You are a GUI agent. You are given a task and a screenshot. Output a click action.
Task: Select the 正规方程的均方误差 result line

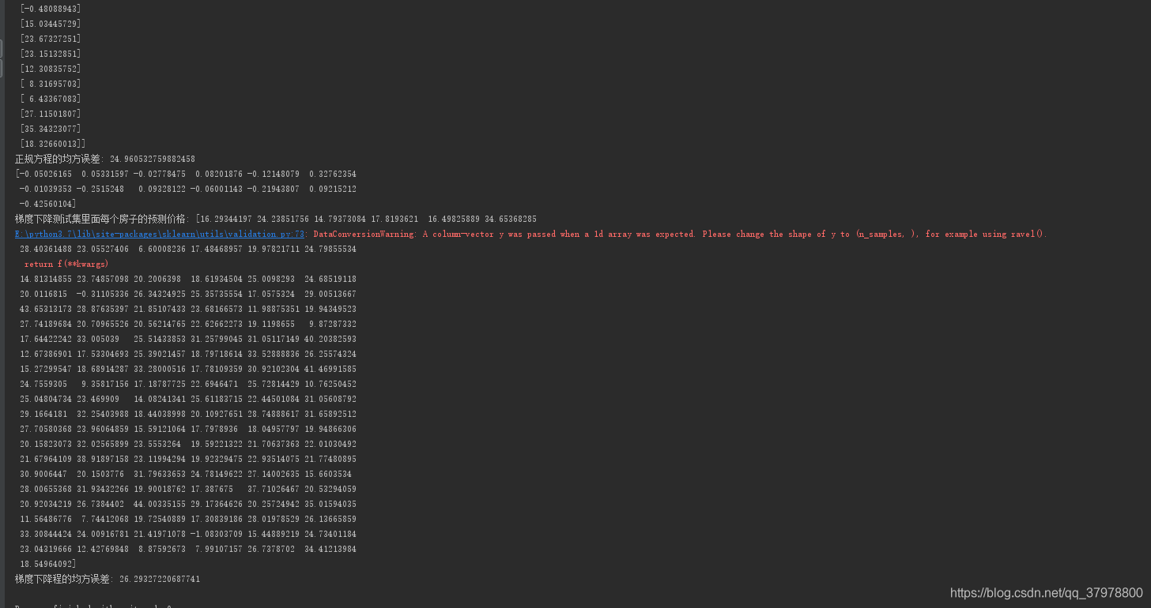point(105,160)
